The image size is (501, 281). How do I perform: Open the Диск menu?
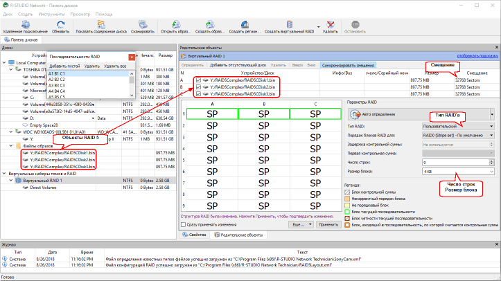click(8, 15)
